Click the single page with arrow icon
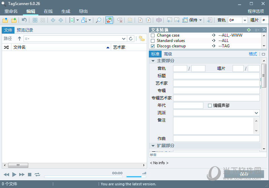This screenshot has width=269, height=188. [140, 20]
